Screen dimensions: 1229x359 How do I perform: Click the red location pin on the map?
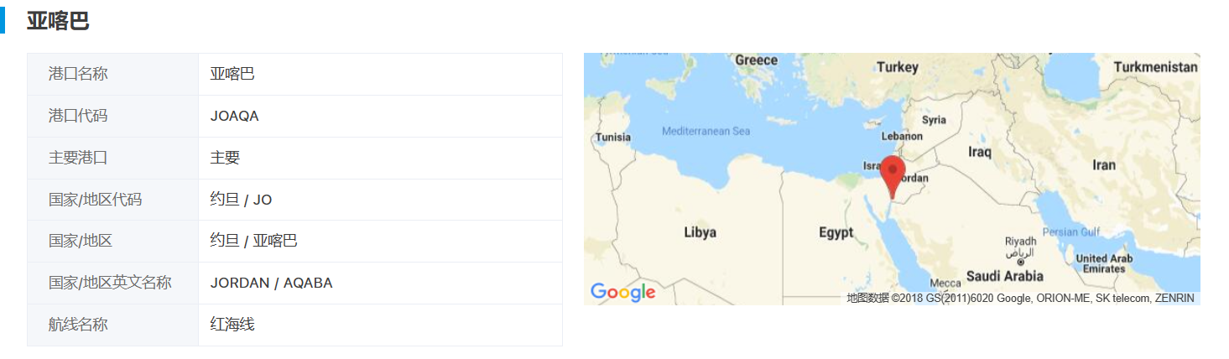click(x=892, y=174)
